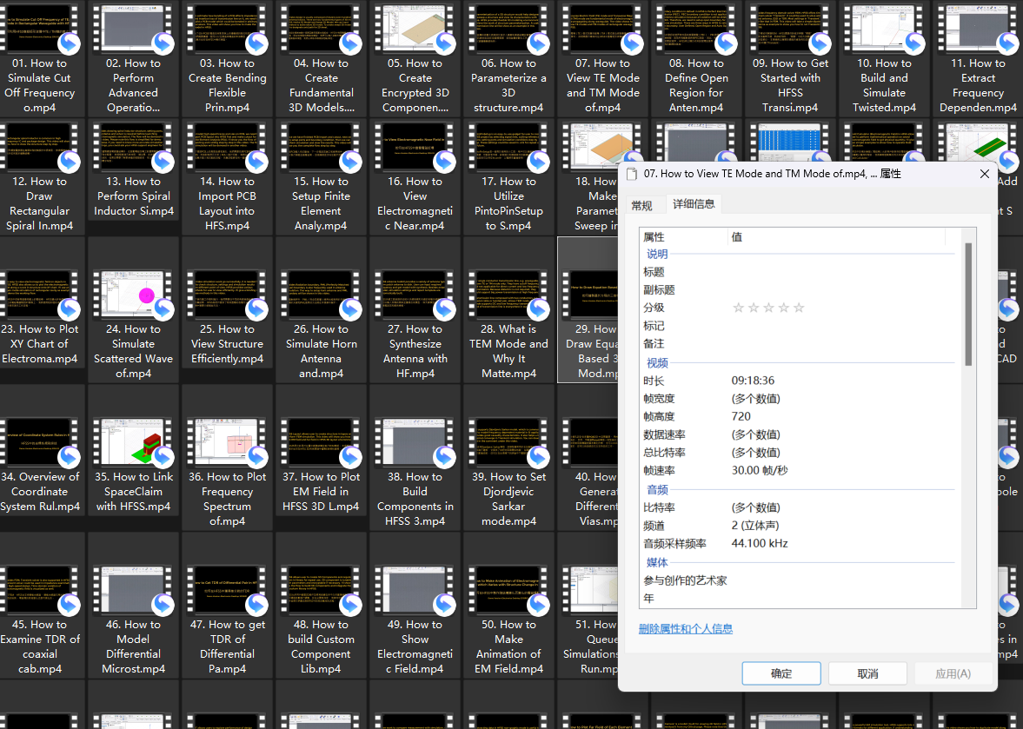
Task: Select video 14. How to Import PCB Layout
Action: (x=227, y=176)
